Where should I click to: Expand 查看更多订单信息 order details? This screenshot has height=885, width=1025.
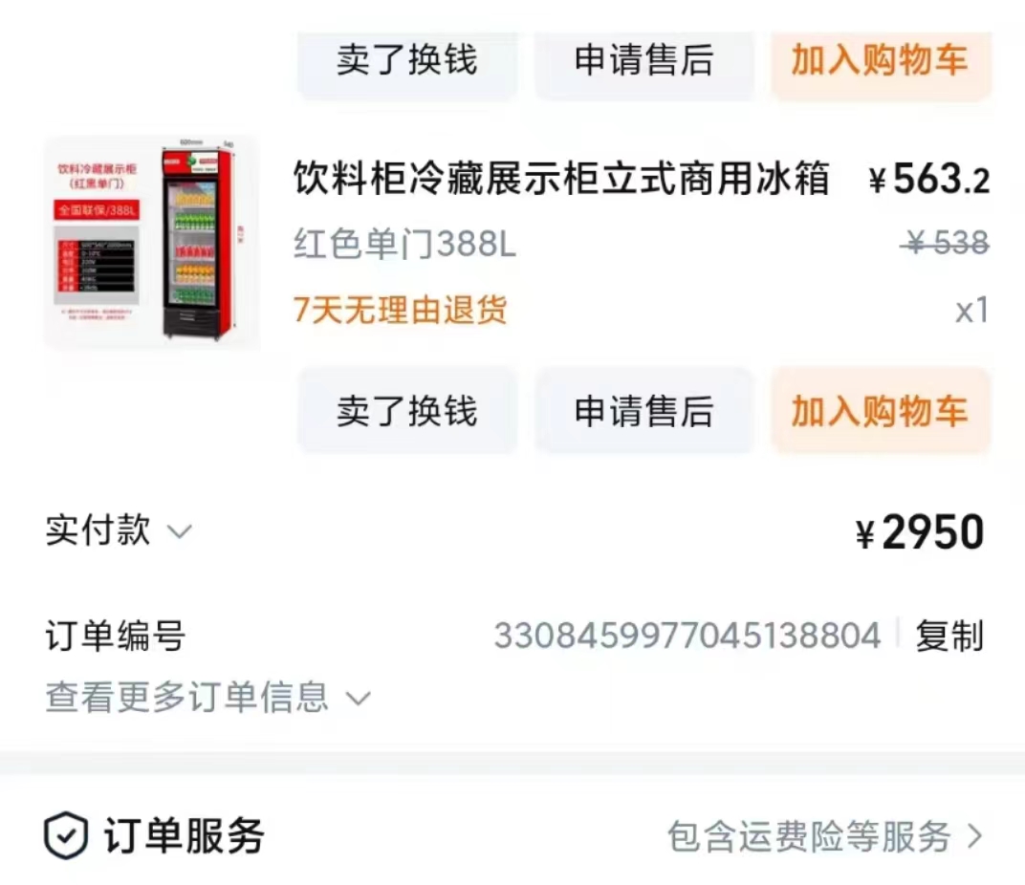point(207,697)
